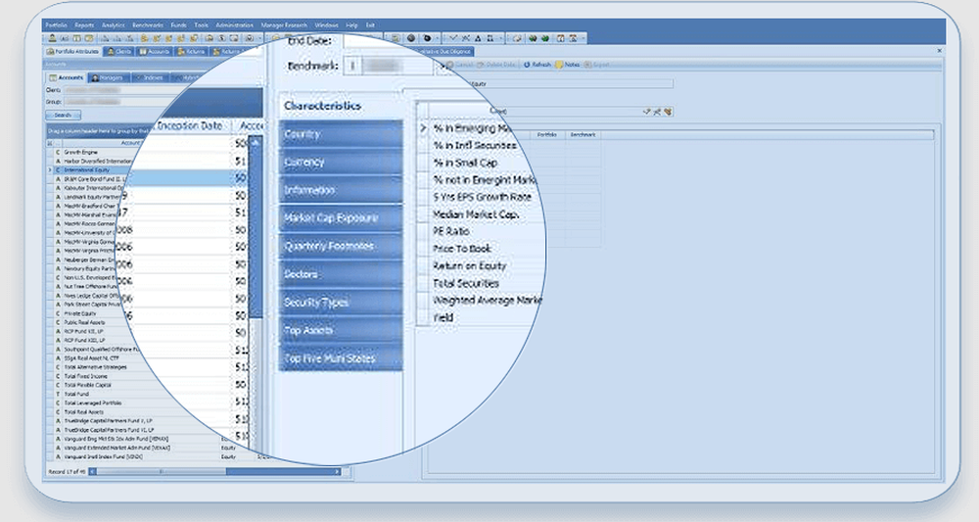979x522 pixels.
Task: Open the Country characteristics section
Action: pyautogui.click(x=341, y=134)
